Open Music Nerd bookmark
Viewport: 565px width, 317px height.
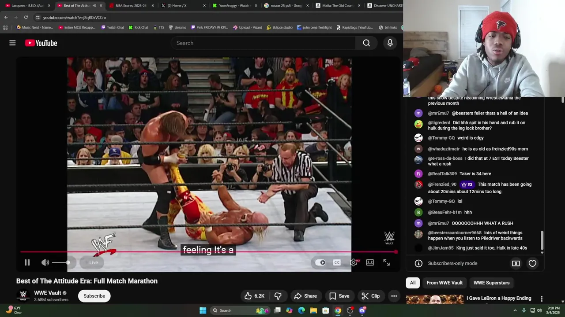tap(34, 27)
